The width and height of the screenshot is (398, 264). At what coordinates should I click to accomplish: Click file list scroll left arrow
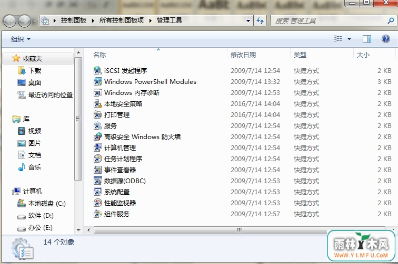coord(88,230)
